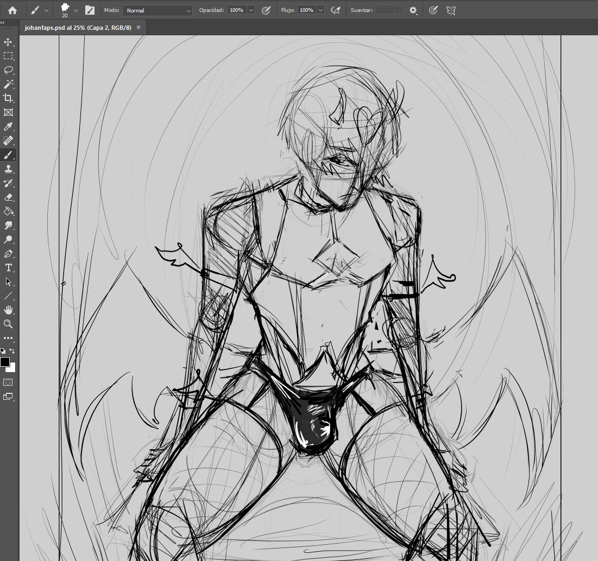Viewport: 598px width, 561px height.
Task: Select the johanfaps.psd document tab
Action: 78,28
